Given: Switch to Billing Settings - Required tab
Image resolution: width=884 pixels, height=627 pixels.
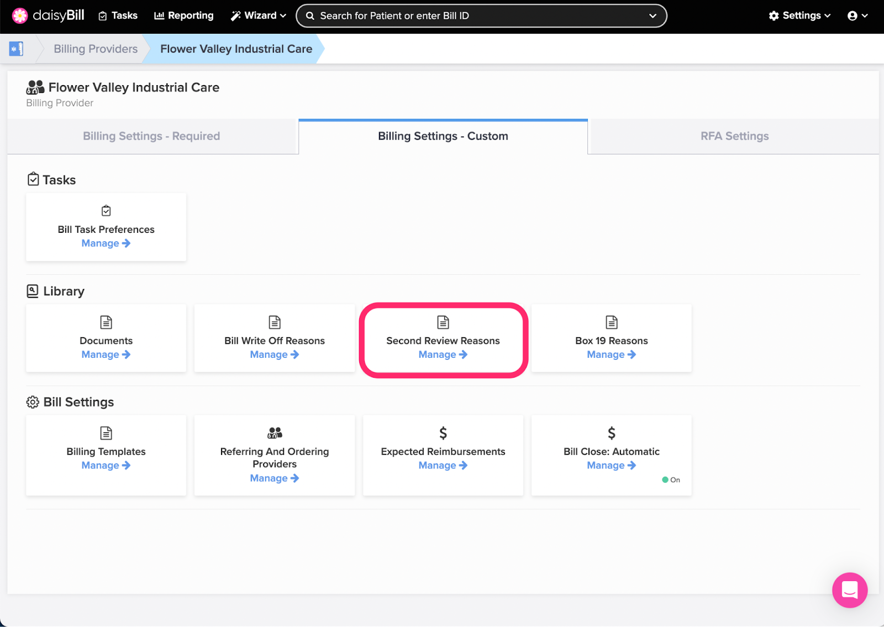Looking at the screenshot, I should tap(151, 136).
